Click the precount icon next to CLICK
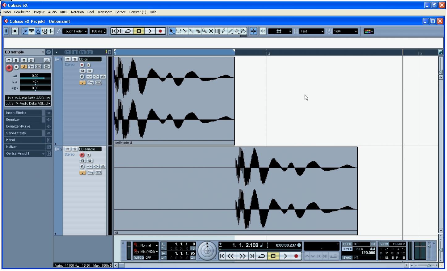This screenshot has height=271, width=447. [x=373, y=244]
